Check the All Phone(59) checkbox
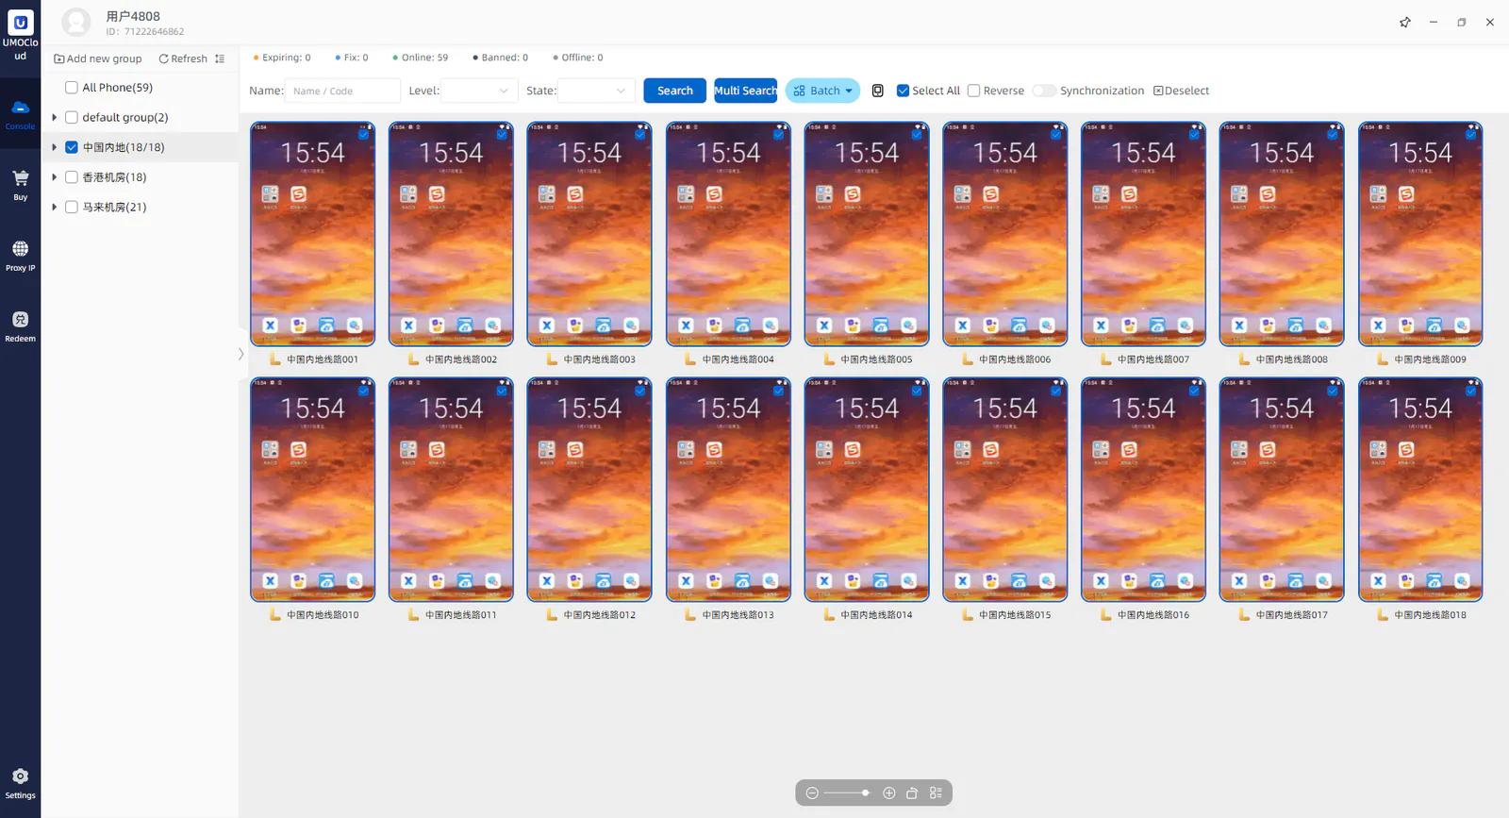The image size is (1509, 818). click(x=71, y=88)
